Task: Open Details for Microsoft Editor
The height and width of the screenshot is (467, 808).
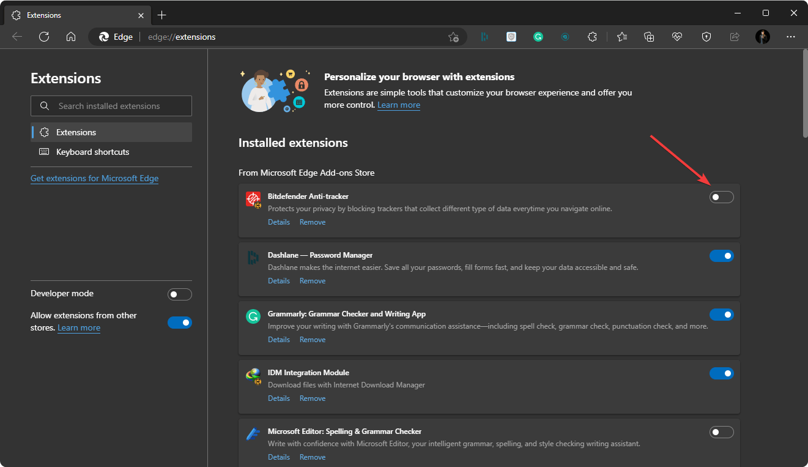Action: [279, 457]
